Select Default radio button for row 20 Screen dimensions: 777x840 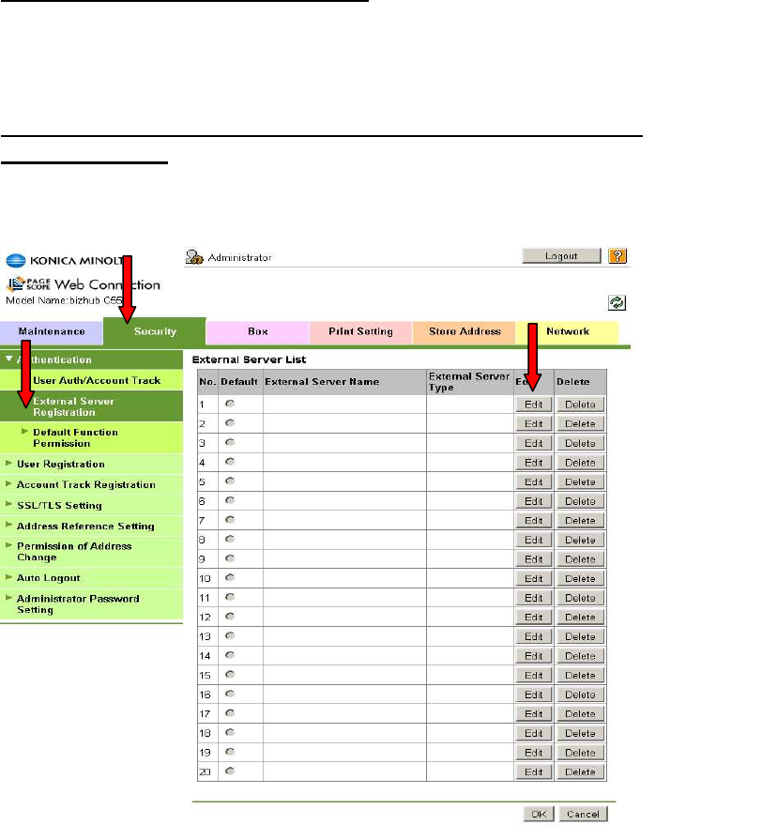point(230,771)
